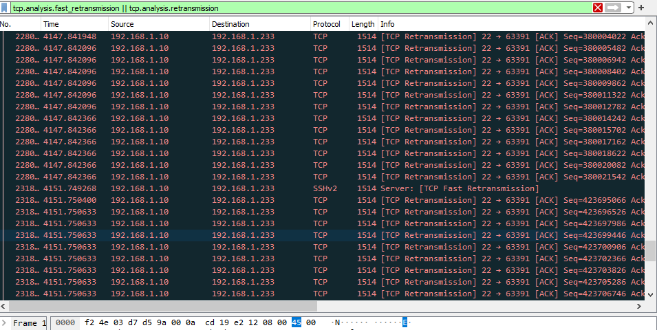Select packet with Seq=423696526
This screenshot has height=330, width=657.
323,212
